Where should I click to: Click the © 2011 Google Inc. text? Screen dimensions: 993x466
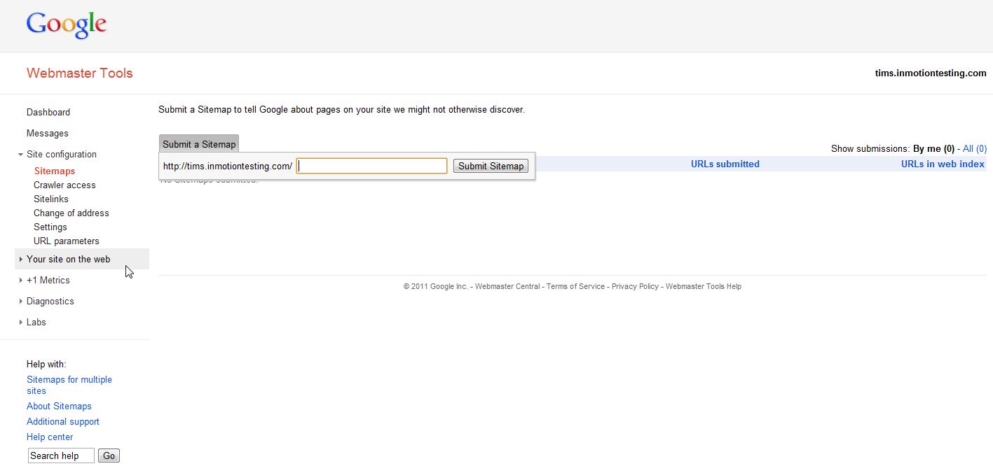[x=435, y=286]
